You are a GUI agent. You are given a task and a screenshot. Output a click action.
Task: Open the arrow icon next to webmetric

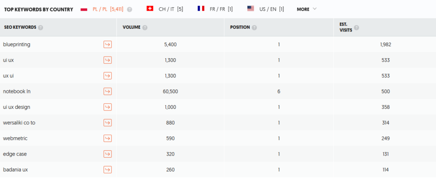pos(107,138)
